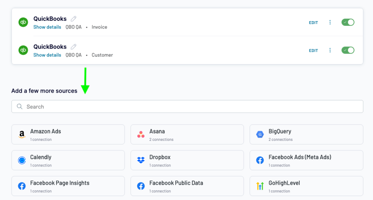Click QuickBooks title in Customer row
Viewport: 373px width, 200px height.
(x=50, y=46)
